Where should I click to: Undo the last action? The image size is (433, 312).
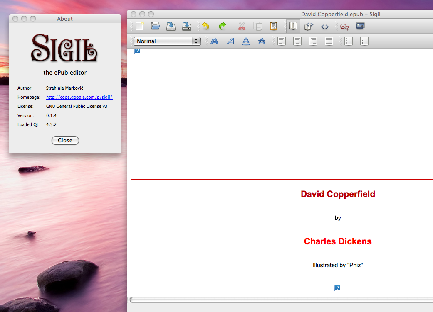[206, 26]
